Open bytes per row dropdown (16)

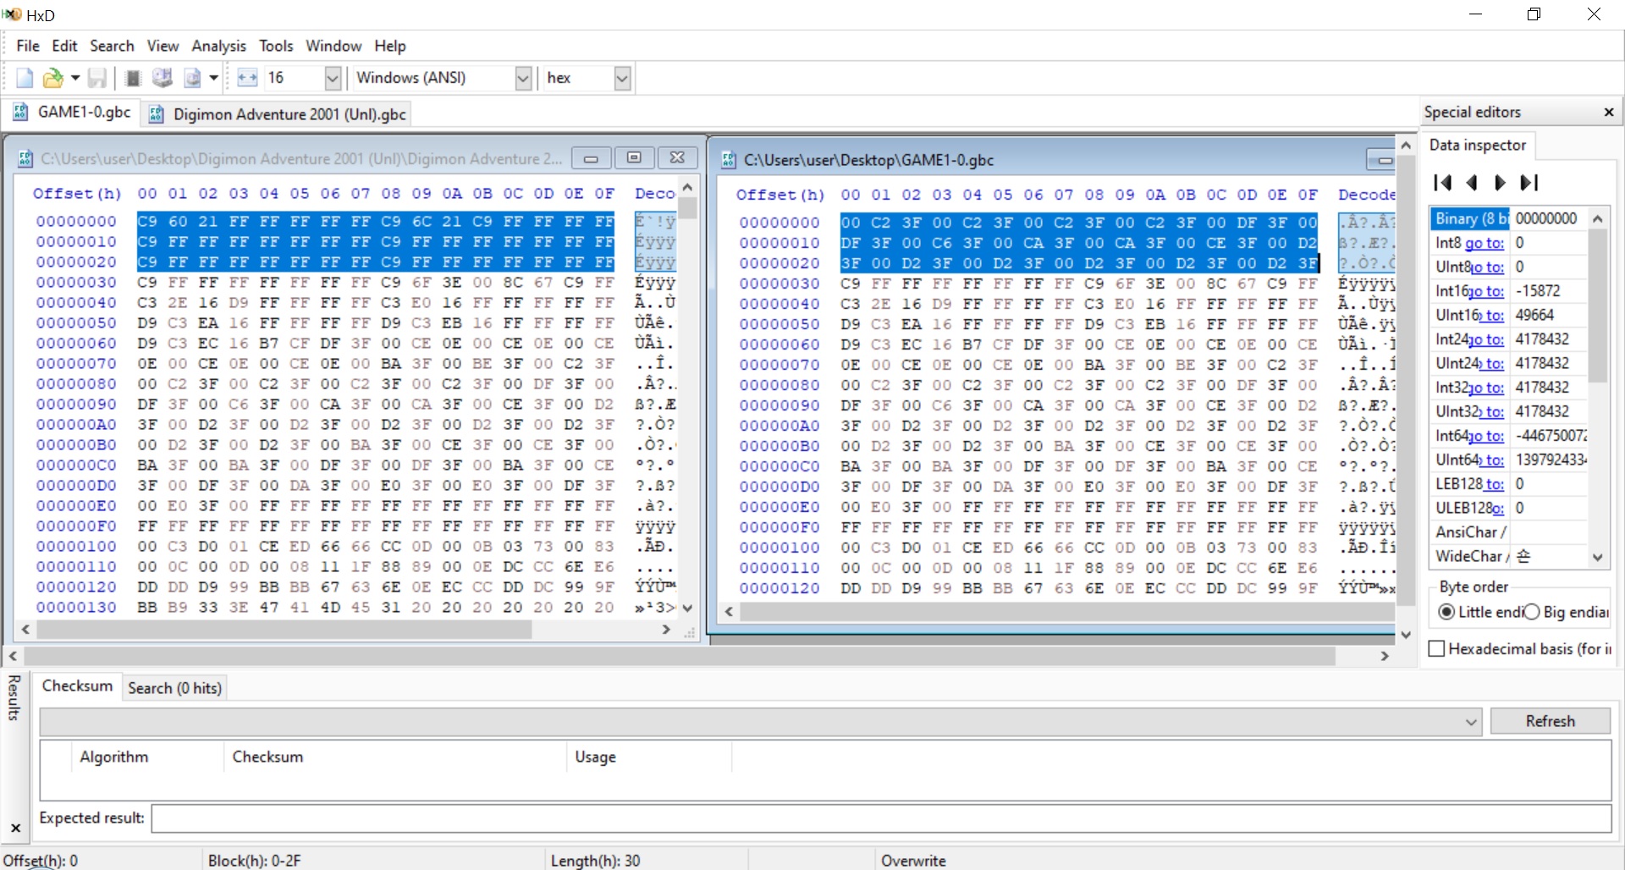pos(333,79)
